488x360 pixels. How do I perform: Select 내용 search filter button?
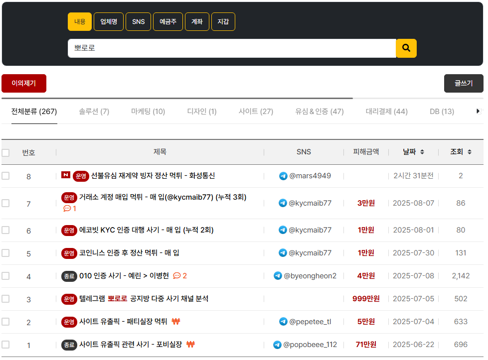coord(80,22)
